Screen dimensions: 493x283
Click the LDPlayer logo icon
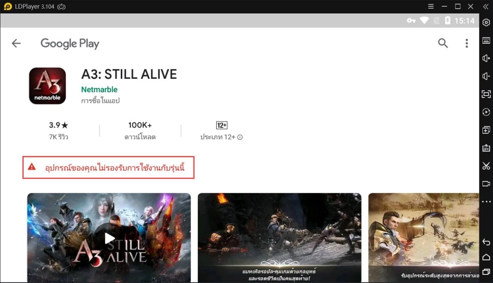click(8, 6)
